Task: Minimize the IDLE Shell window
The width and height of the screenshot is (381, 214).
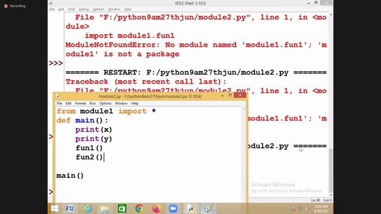Action: (x=308, y=3)
